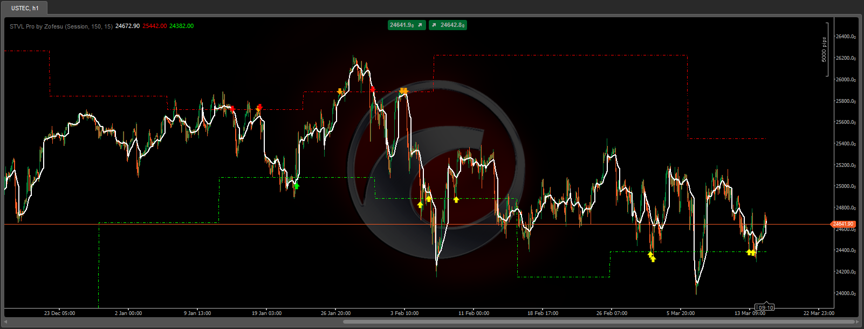This screenshot has height=329, width=864.
Task: Click the 09:10 candle countdown marker
Action: 765,307
